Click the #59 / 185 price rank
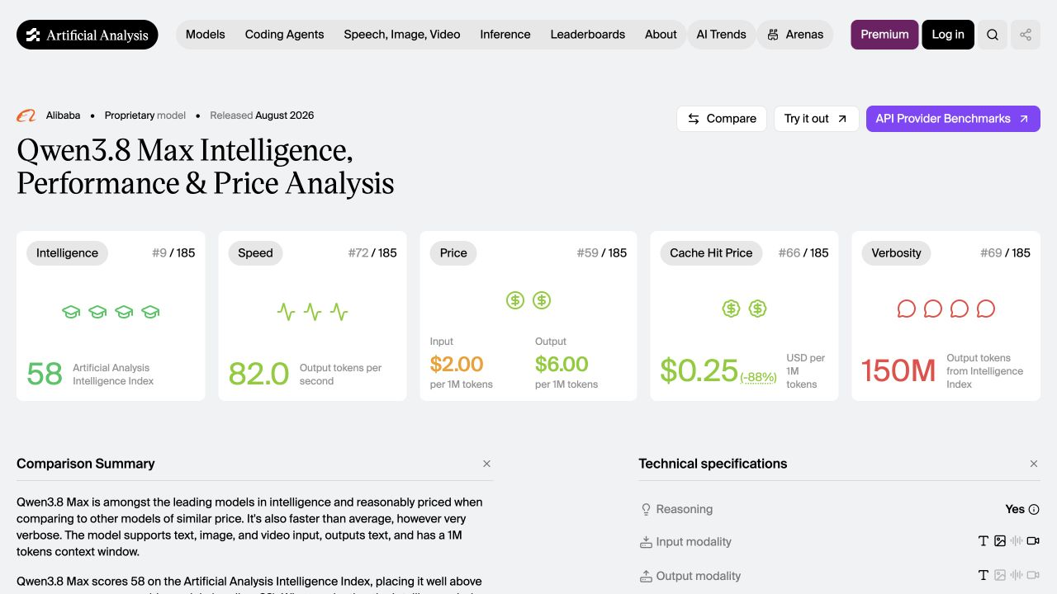The width and height of the screenshot is (1057, 594). tap(602, 253)
